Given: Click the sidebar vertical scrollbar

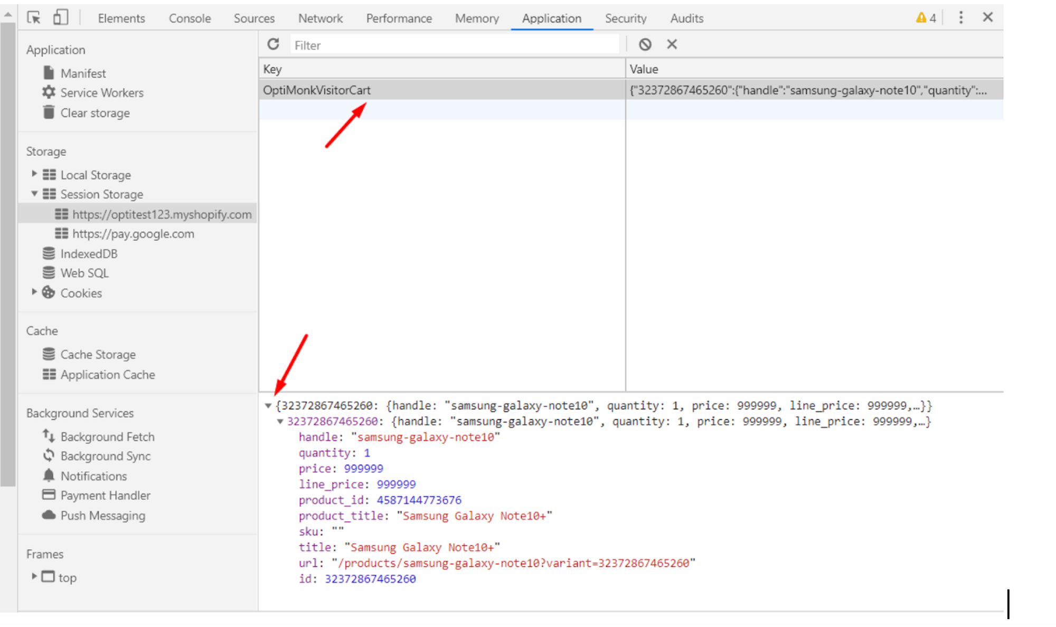Looking at the screenshot, I should pyautogui.click(x=8, y=253).
